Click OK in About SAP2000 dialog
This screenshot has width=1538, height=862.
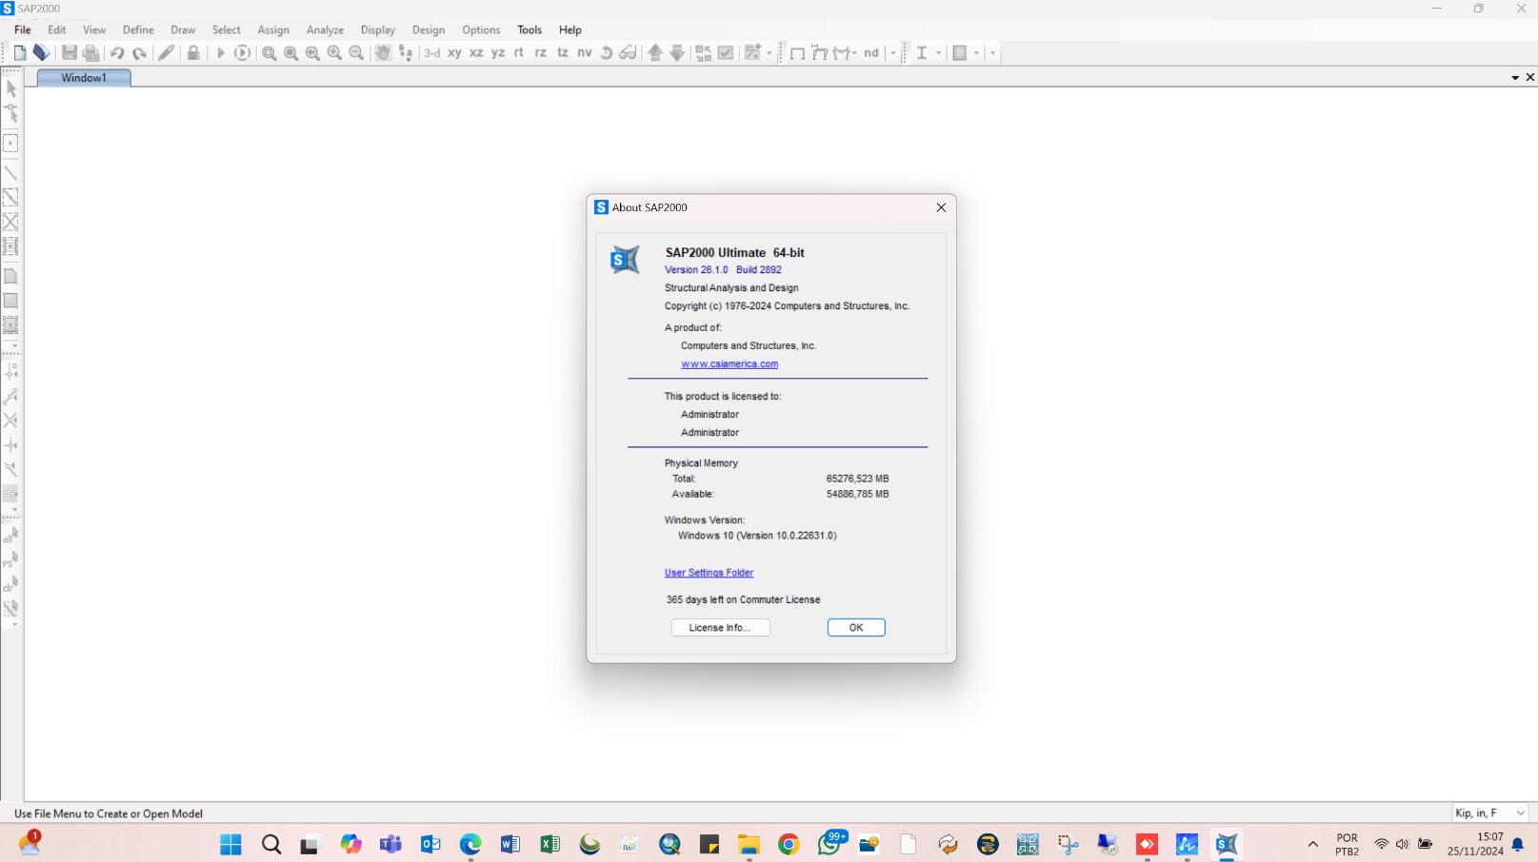click(x=856, y=628)
